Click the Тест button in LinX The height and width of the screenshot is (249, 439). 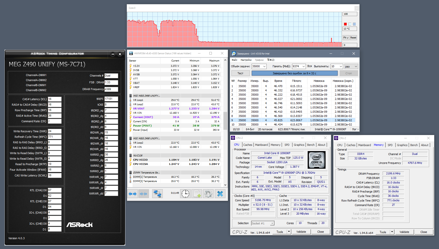coord(240,73)
